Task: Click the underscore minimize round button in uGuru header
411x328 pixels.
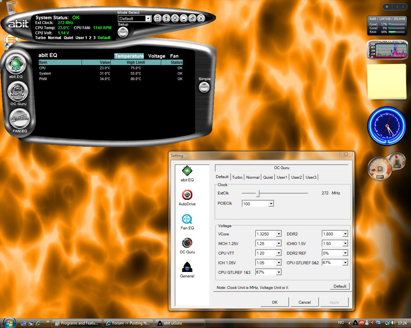Action: [x=183, y=18]
